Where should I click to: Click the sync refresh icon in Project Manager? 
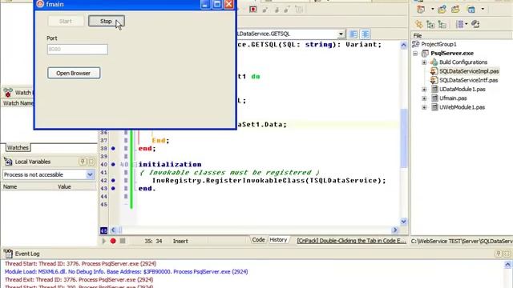pos(475,24)
